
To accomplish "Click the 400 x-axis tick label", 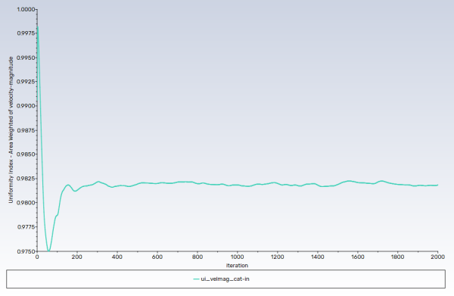I will point(117,257).
